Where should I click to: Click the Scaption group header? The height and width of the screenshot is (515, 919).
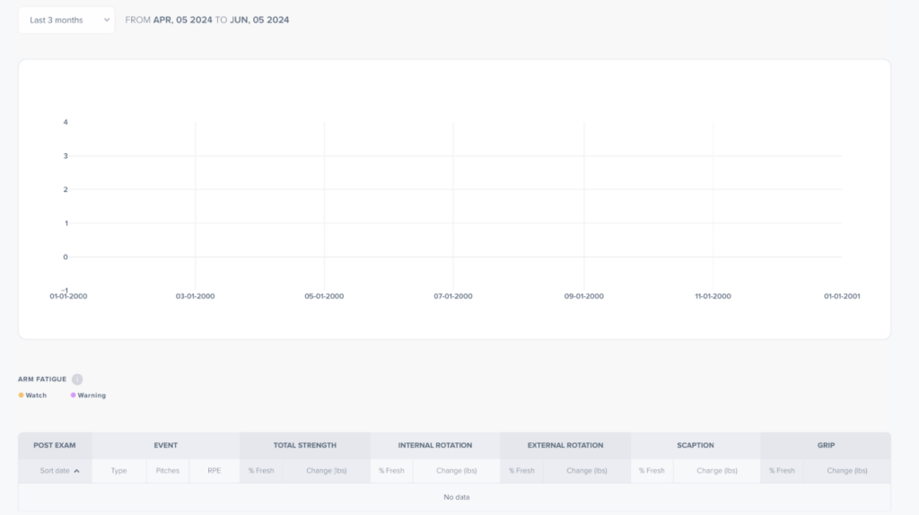point(696,445)
